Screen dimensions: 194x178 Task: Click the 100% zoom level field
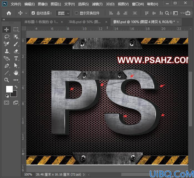pos(28,175)
